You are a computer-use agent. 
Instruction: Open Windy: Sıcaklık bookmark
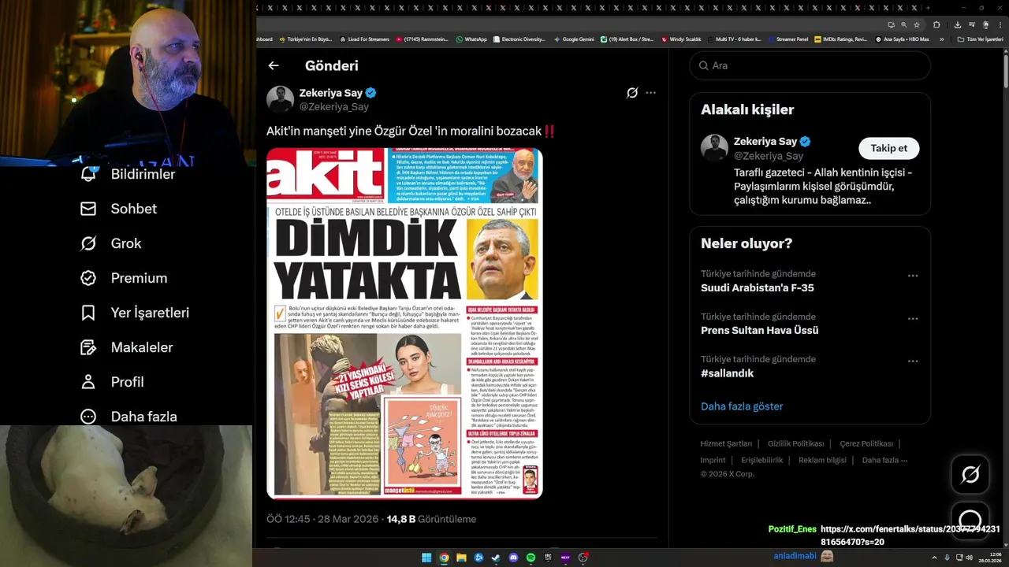(682, 39)
